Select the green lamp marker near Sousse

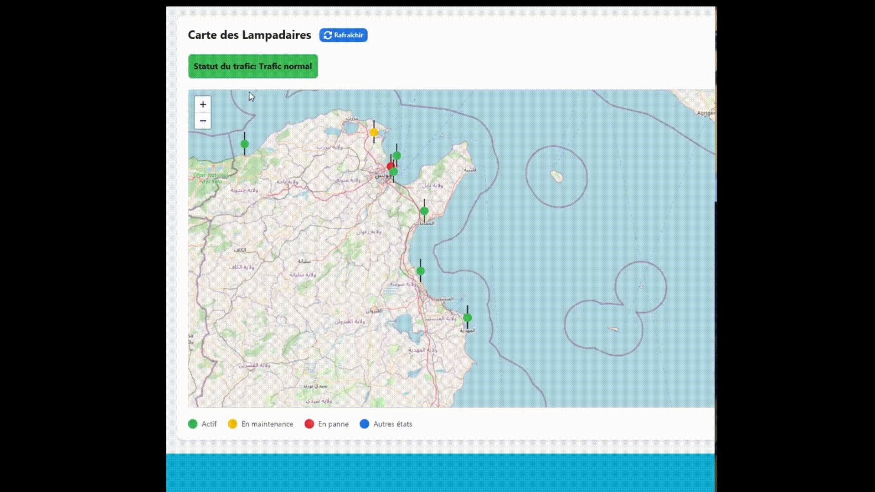pos(421,271)
